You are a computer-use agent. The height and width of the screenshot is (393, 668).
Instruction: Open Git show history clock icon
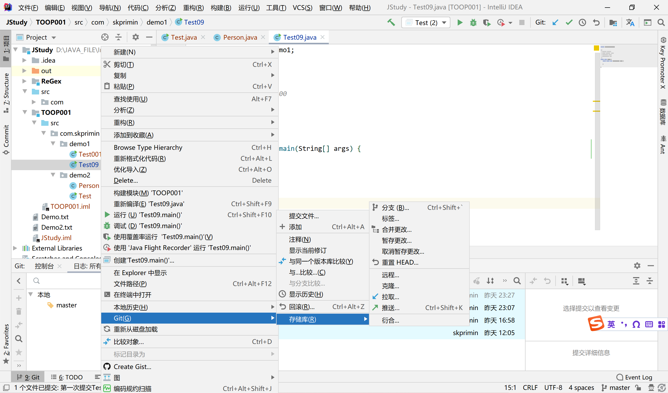[582, 22]
